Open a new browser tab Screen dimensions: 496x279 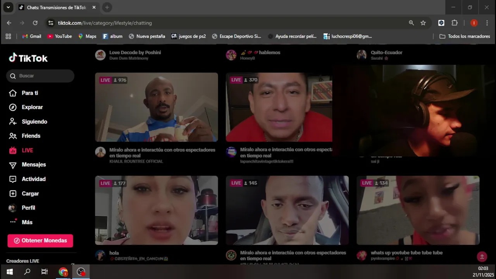click(x=107, y=7)
